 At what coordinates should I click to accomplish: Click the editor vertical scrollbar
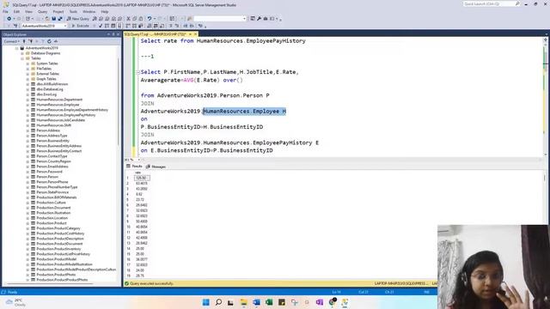click(545, 96)
